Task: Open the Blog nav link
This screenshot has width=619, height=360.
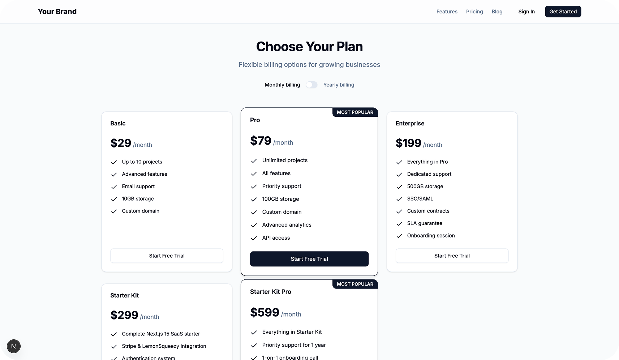Action: click(x=497, y=12)
